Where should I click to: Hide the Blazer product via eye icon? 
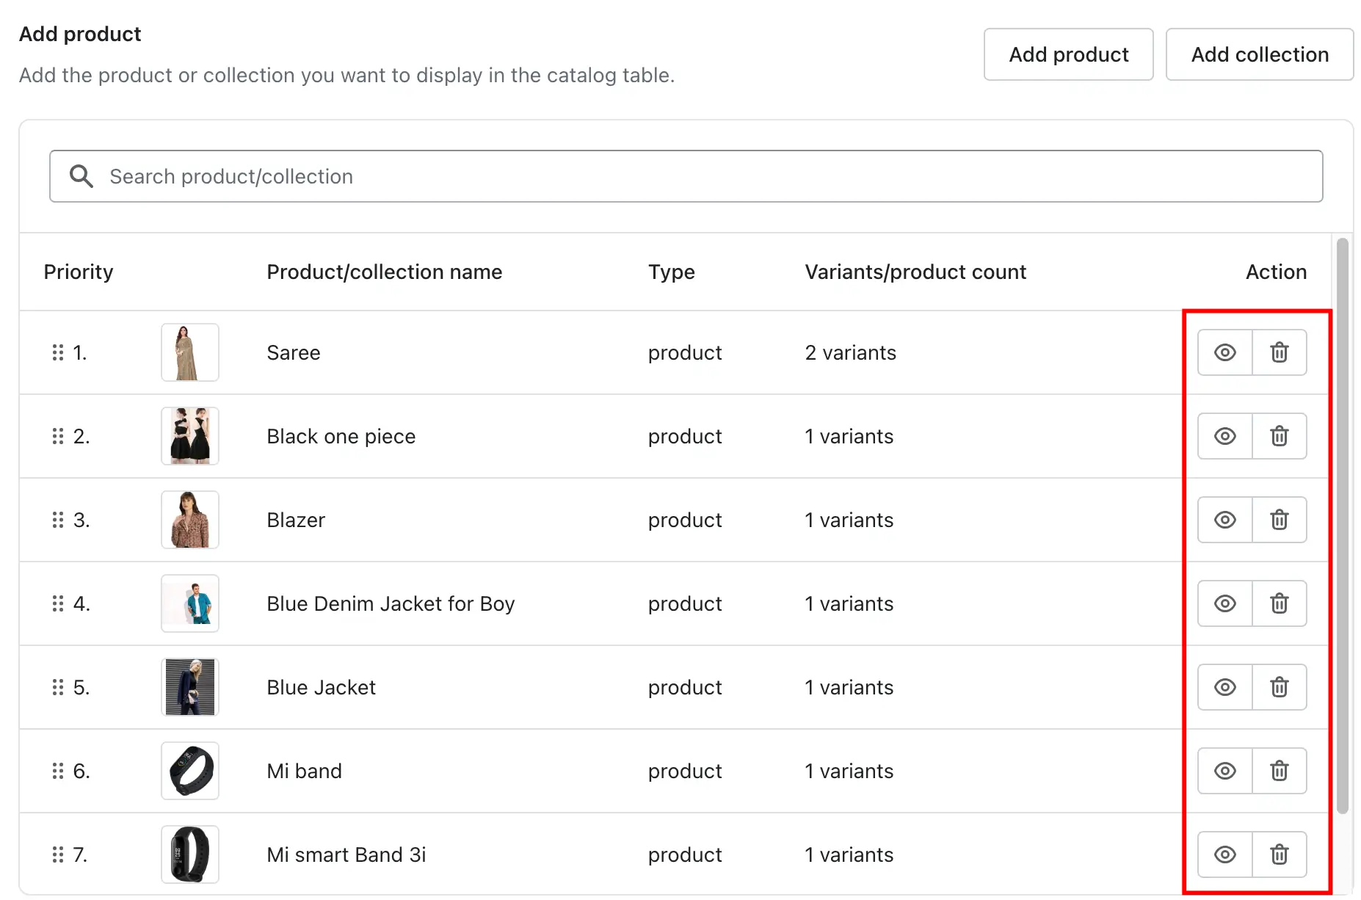point(1224,520)
